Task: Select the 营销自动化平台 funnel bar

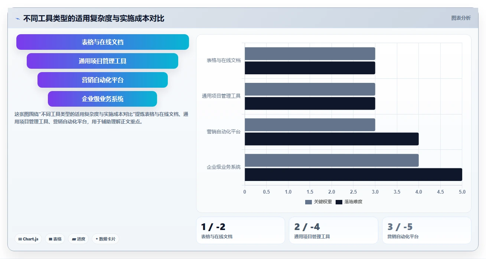Action: [102, 80]
